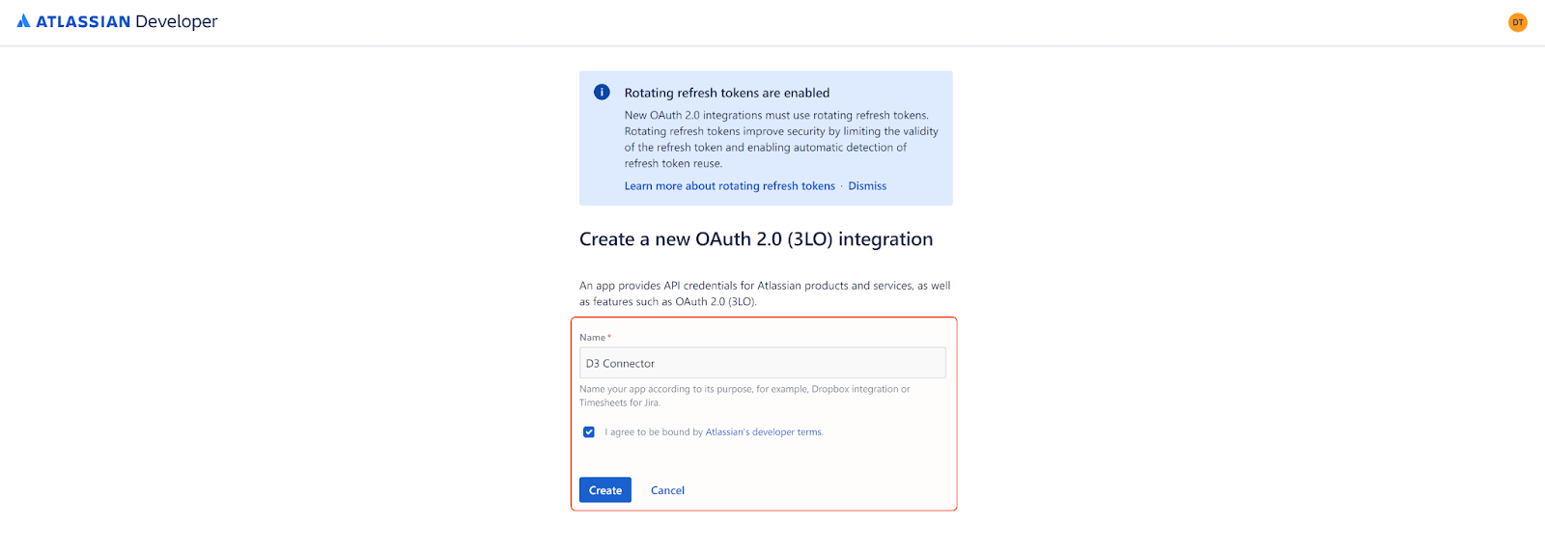Open Atlassian's developer terms link

click(x=763, y=432)
